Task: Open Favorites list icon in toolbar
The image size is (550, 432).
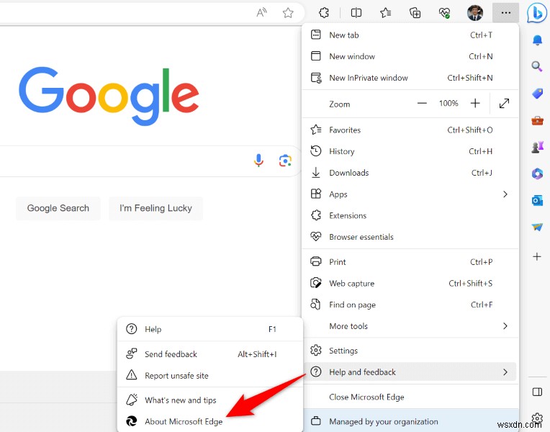Action: 385,13
